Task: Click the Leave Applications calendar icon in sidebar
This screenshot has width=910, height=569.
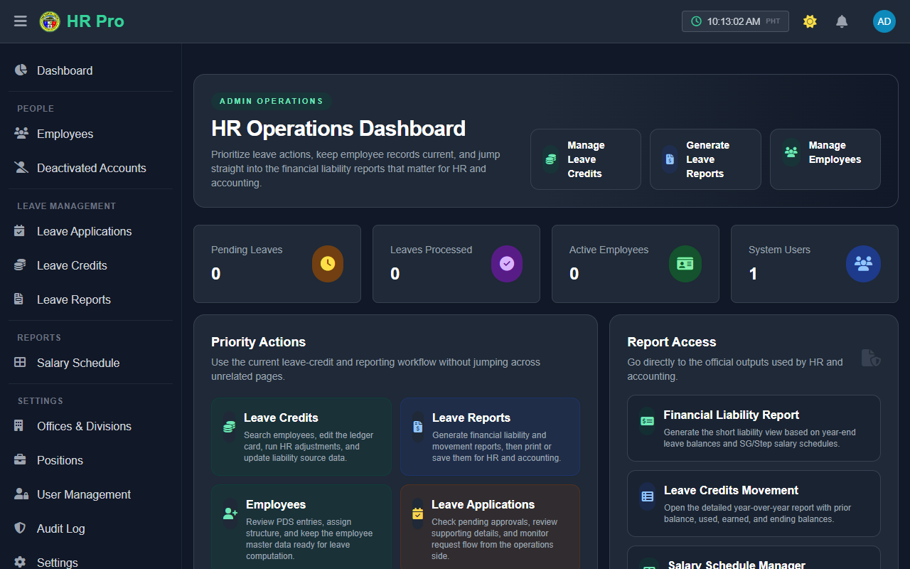Action: (x=20, y=231)
